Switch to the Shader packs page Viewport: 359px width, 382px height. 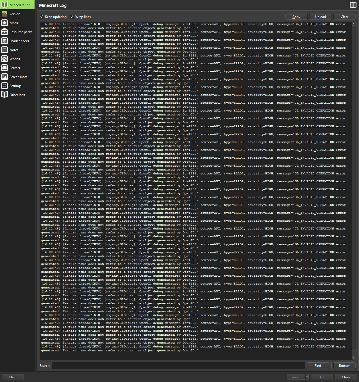17,41
